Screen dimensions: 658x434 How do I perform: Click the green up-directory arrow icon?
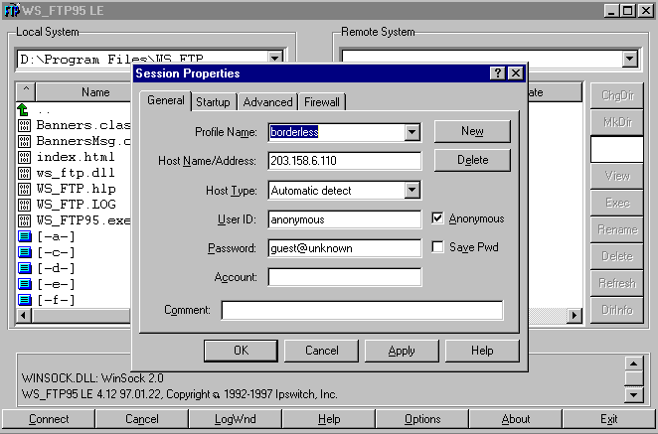[x=24, y=110]
